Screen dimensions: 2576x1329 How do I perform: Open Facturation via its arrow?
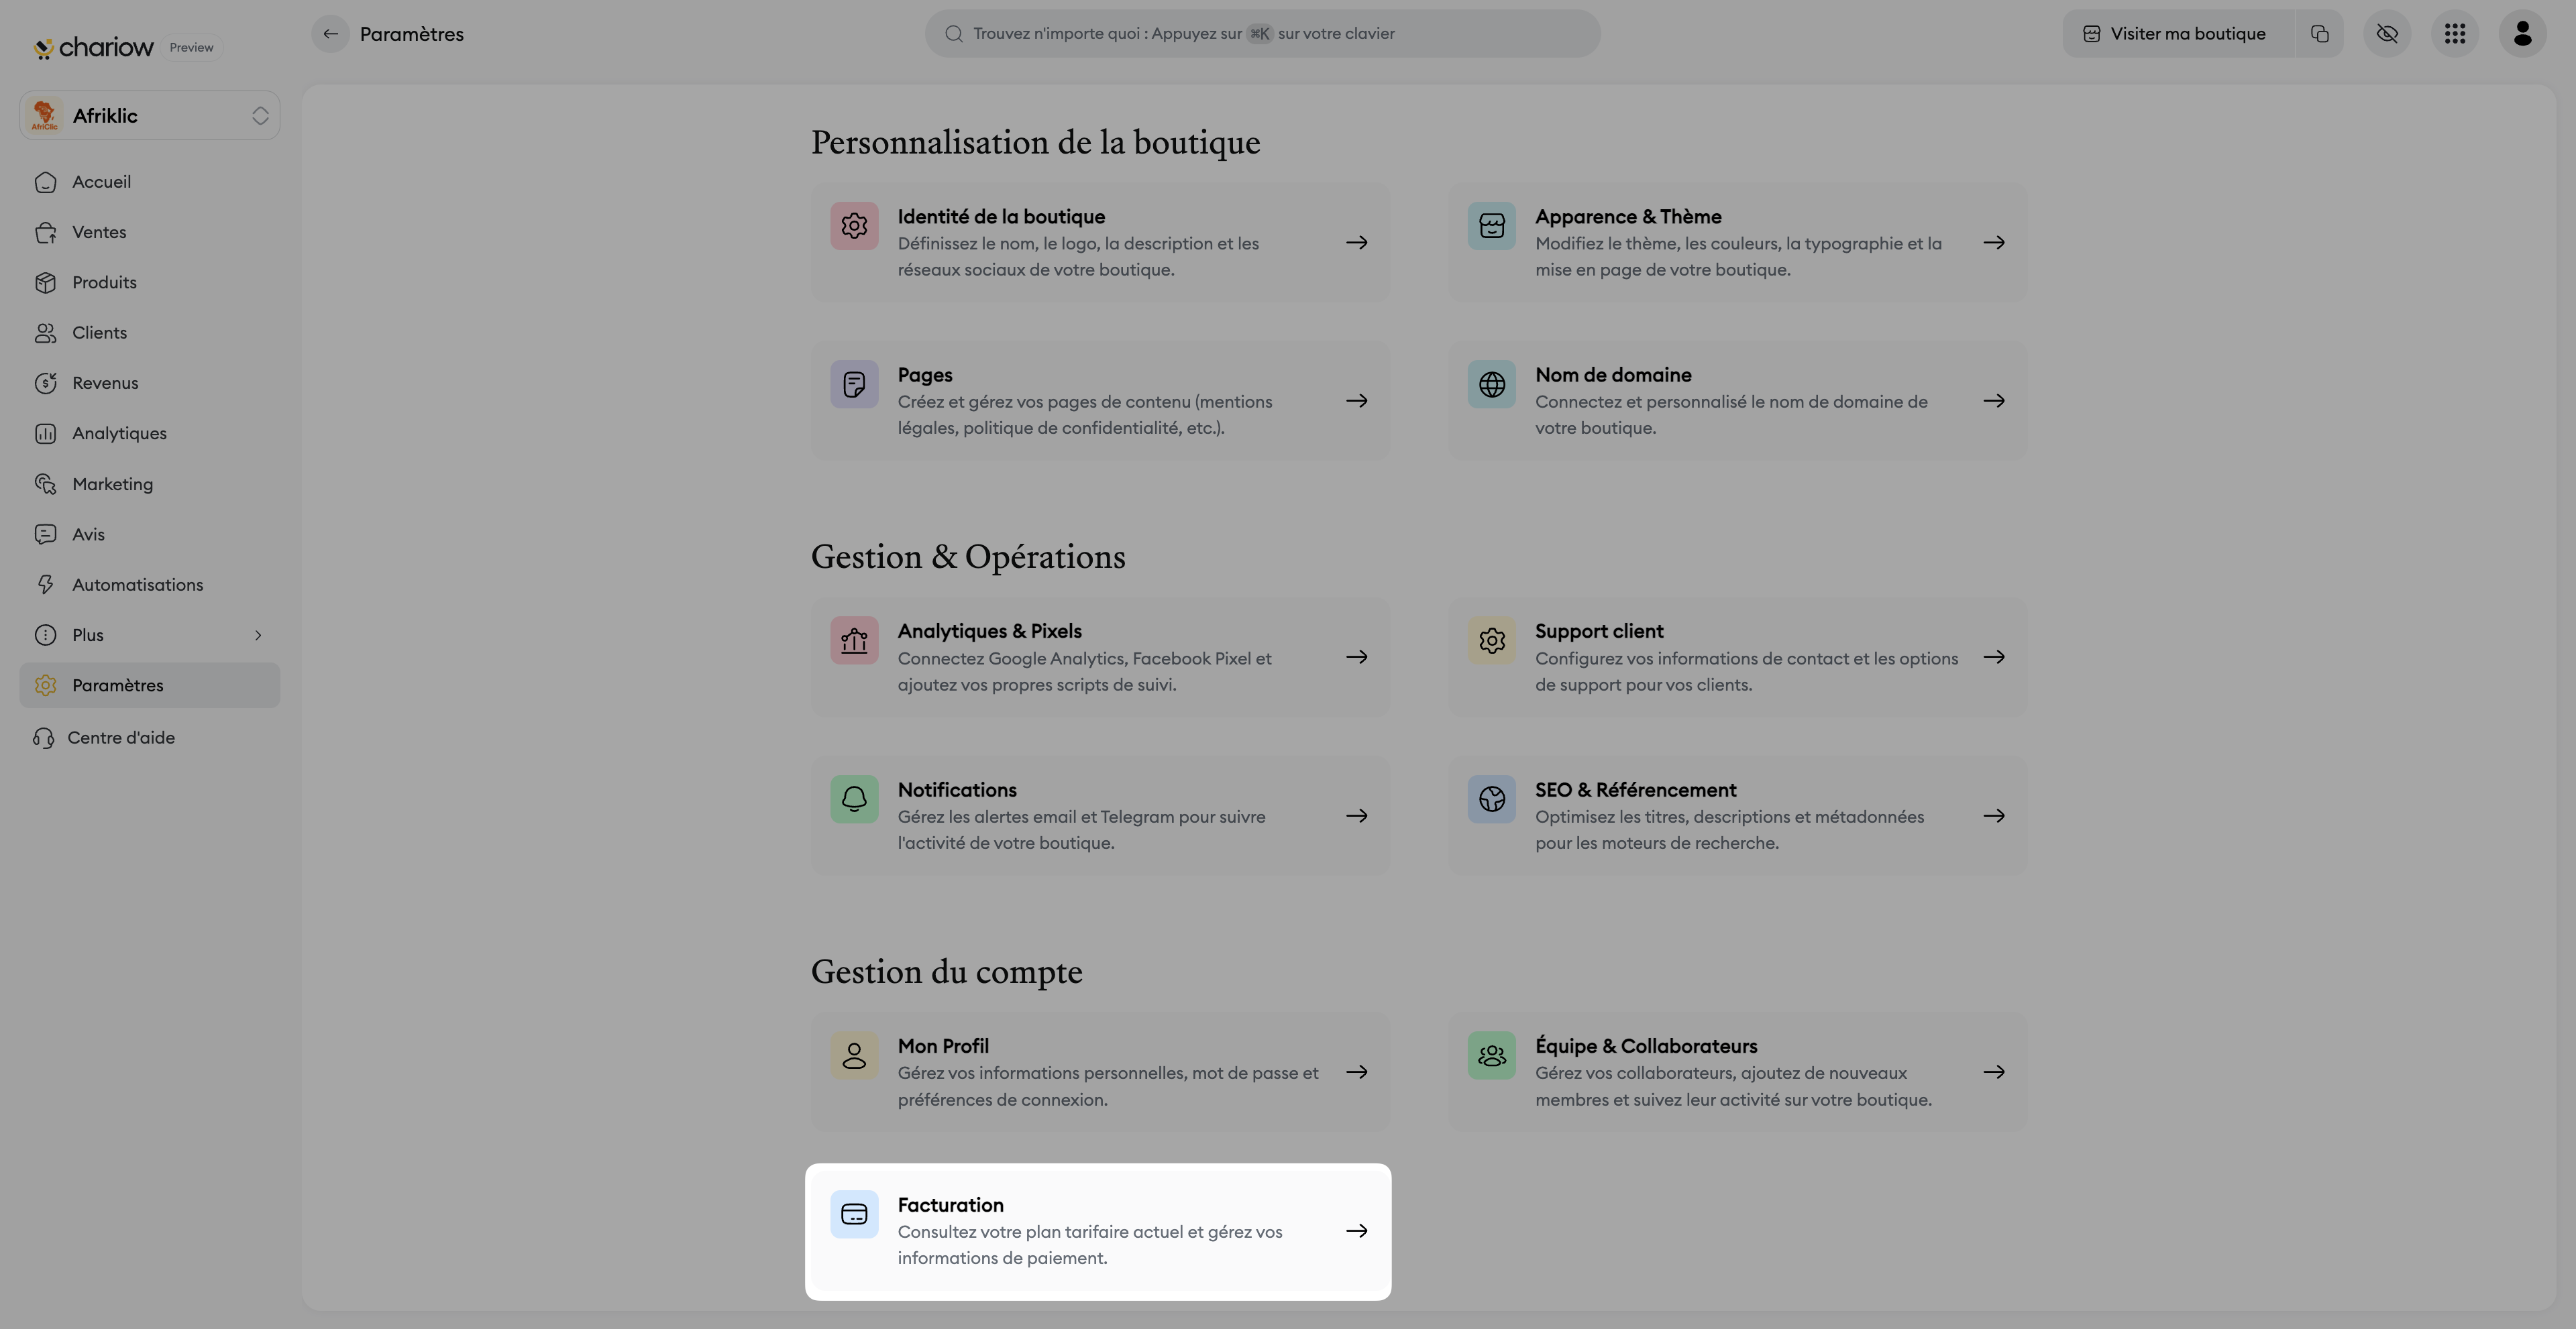(1356, 1231)
